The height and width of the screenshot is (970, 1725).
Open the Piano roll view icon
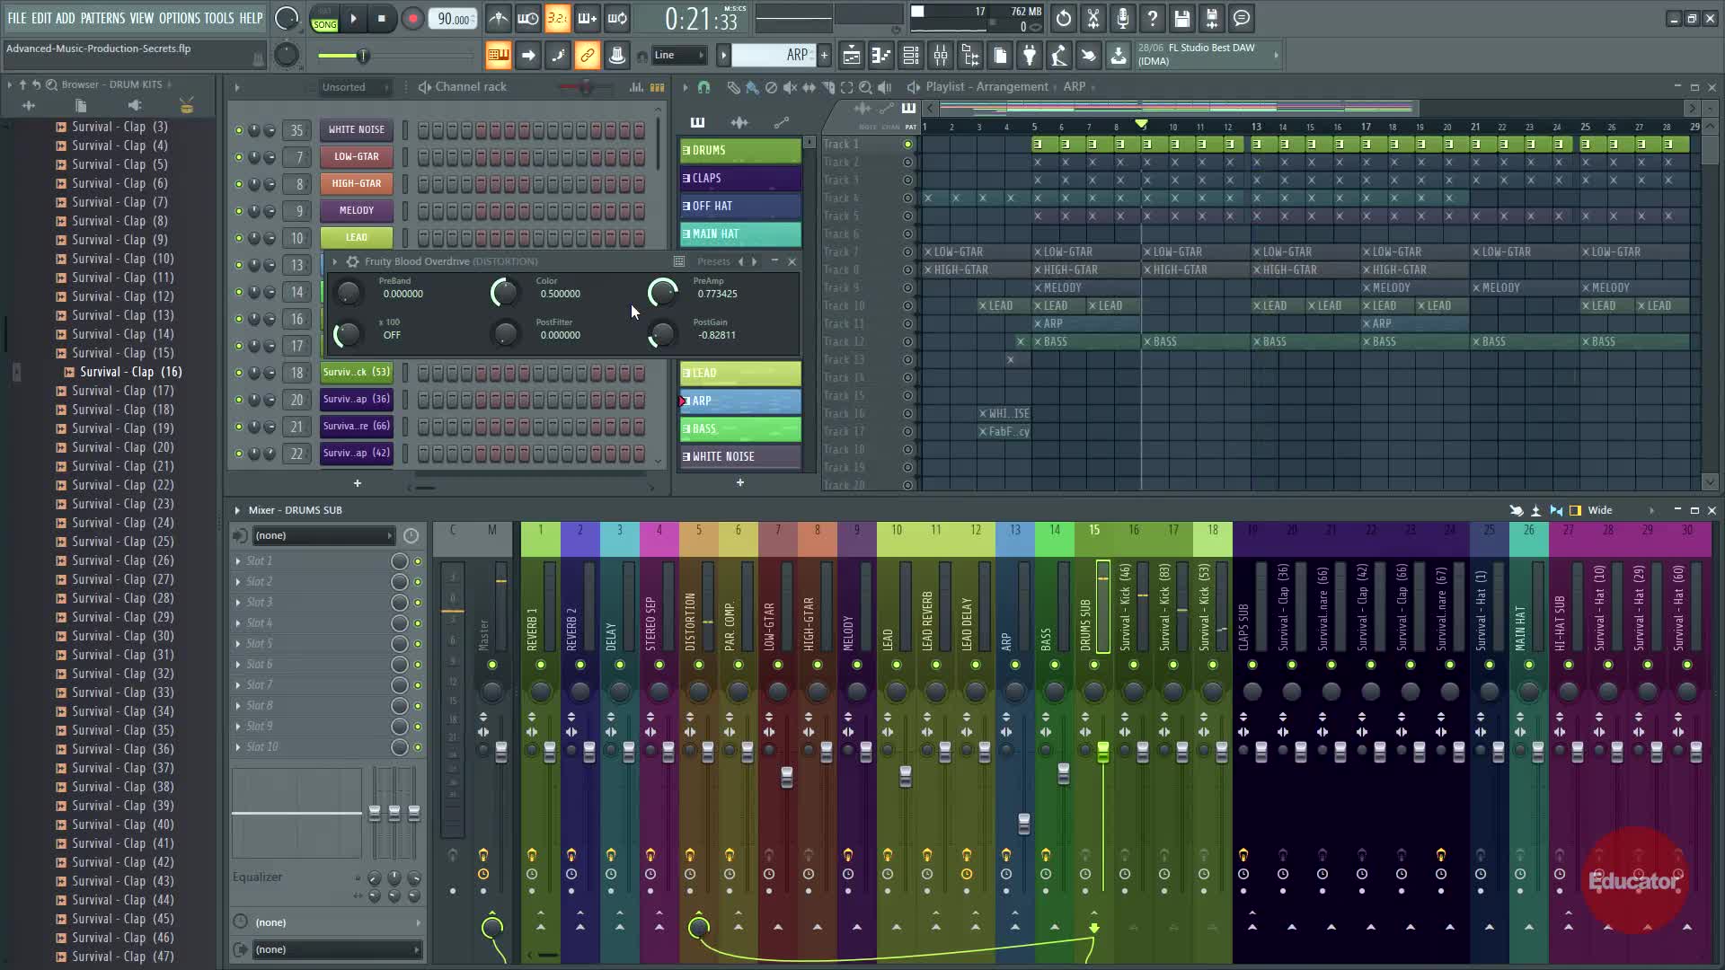click(880, 57)
